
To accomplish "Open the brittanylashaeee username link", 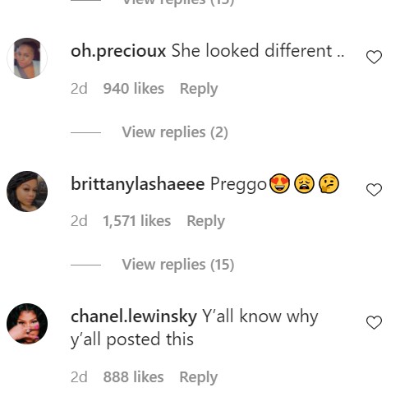I will (137, 184).
